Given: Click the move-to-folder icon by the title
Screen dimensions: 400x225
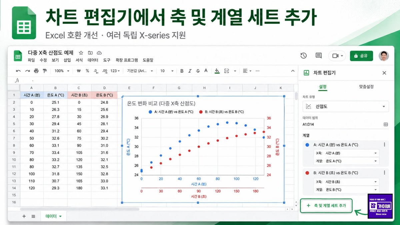Looking at the screenshot, I should pyautogui.click(x=90, y=53).
